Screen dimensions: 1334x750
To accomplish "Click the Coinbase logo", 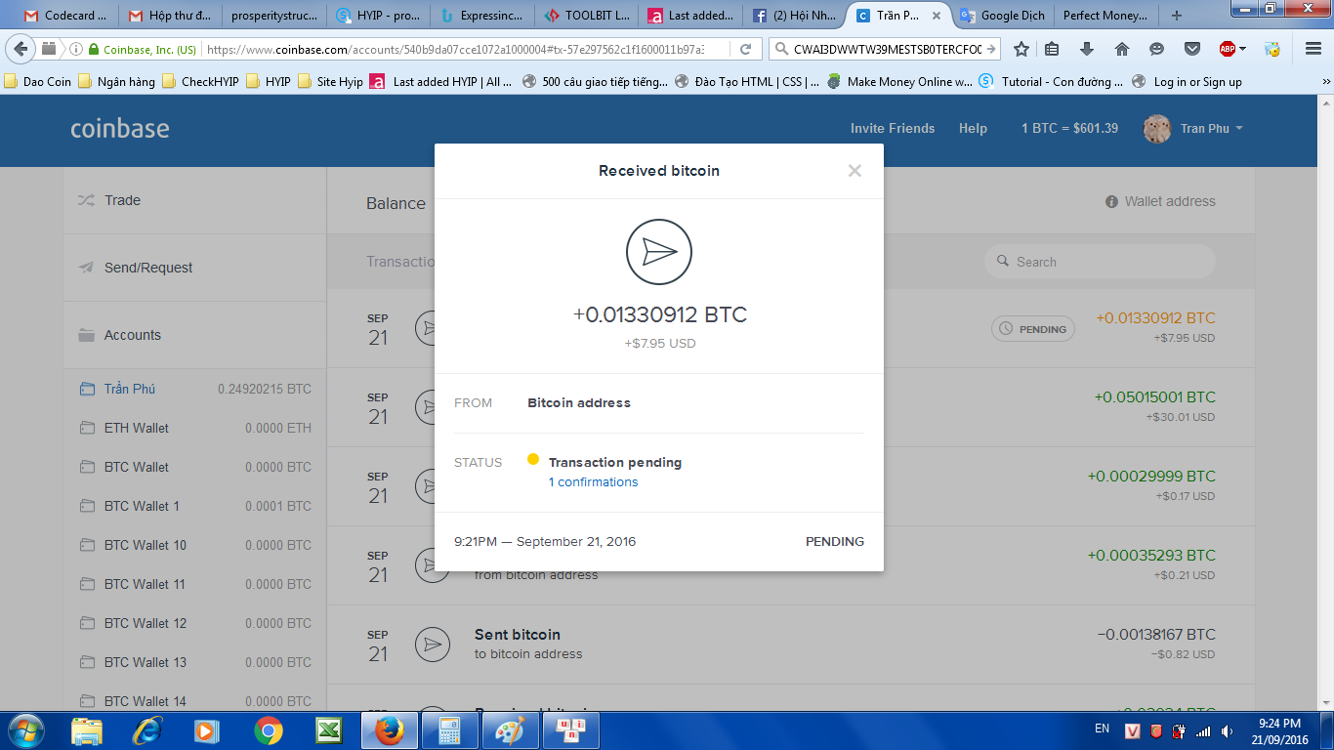I will (x=120, y=128).
